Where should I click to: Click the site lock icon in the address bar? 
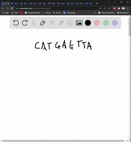tap(17, 8)
